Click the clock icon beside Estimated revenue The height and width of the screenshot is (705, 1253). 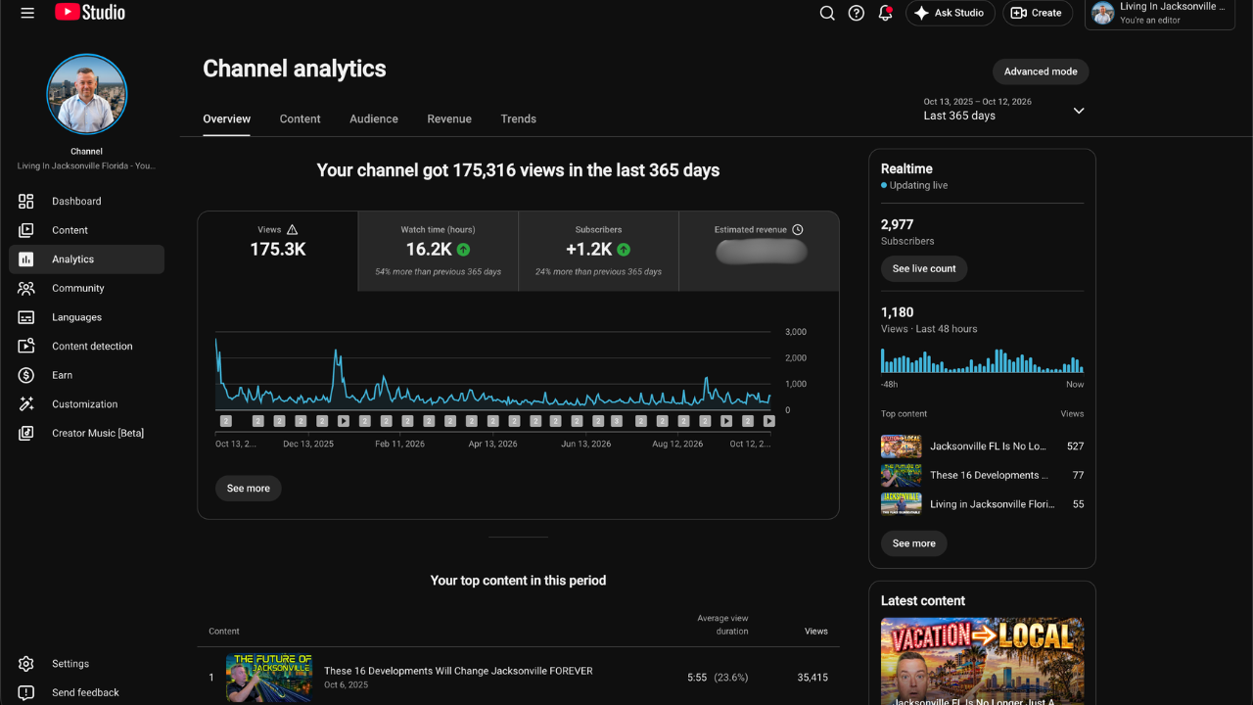click(x=797, y=229)
